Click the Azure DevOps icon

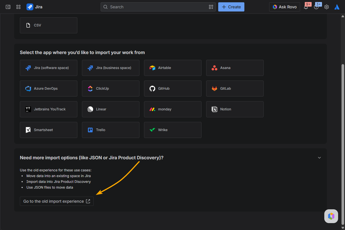pyautogui.click(x=28, y=88)
